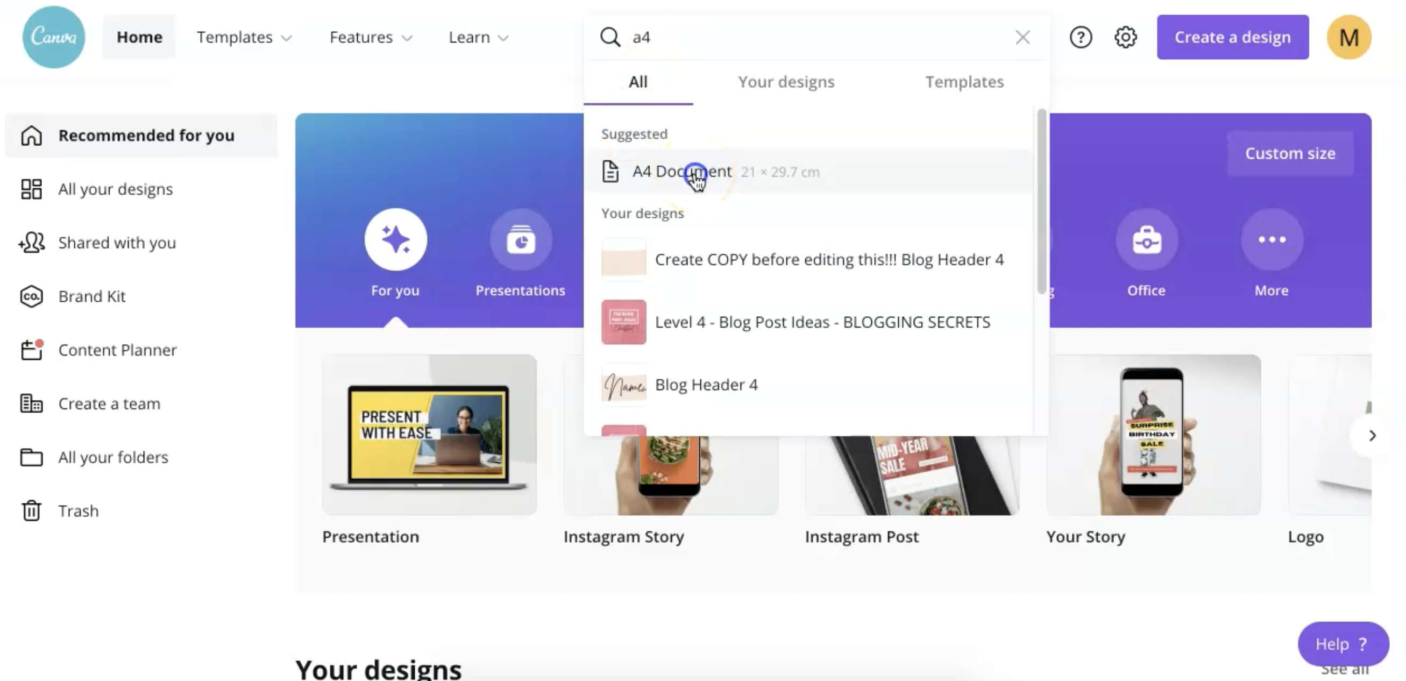Open the 'Blog Header 4' design result

(x=809, y=385)
